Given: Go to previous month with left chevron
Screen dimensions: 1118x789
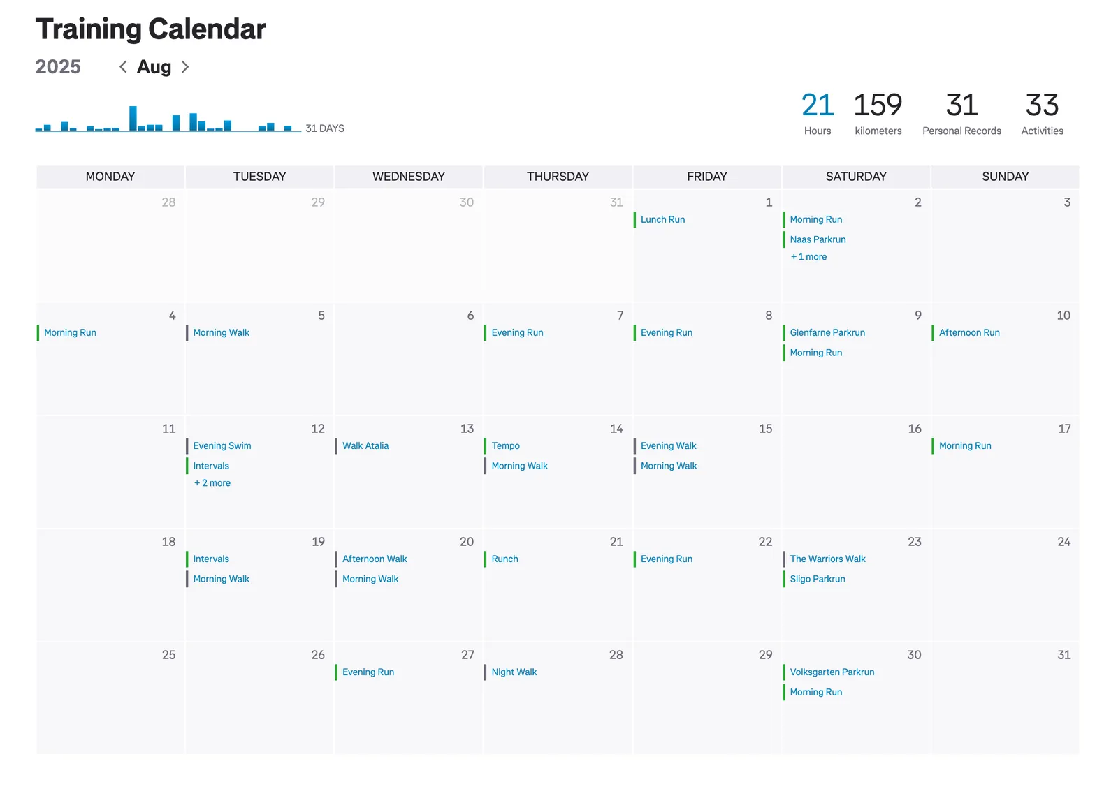Looking at the screenshot, I should tap(123, 67).
